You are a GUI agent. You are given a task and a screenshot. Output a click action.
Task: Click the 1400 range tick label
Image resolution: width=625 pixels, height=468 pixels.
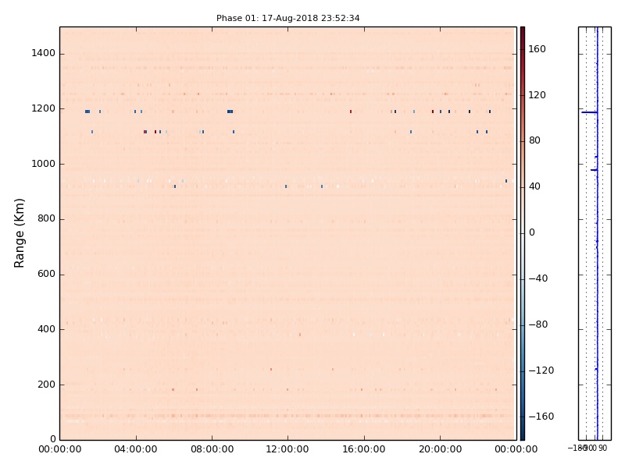(44, 53)
